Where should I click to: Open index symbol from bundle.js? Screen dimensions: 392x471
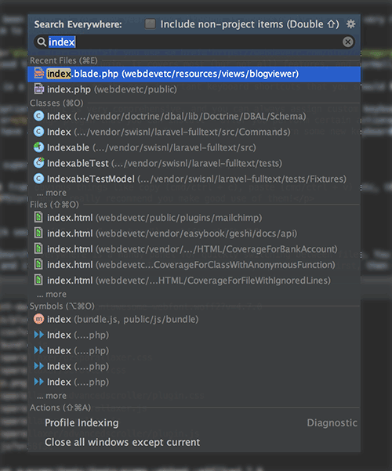point(194,319)
